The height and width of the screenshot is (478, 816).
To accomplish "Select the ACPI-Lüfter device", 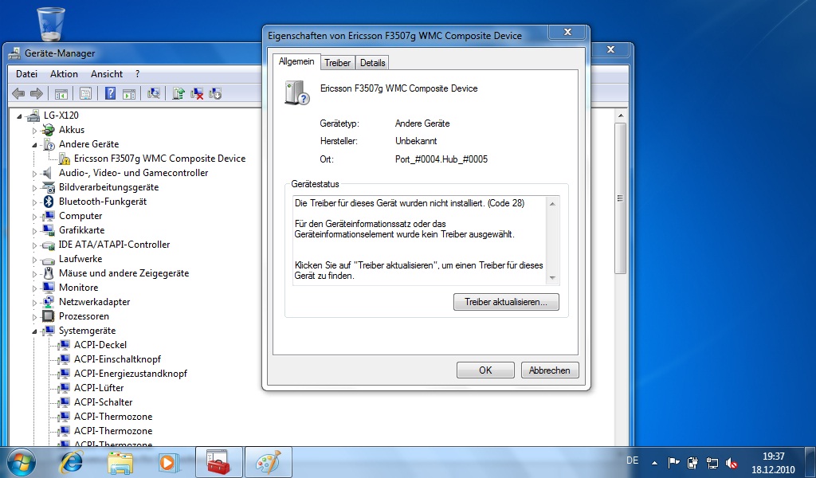I will coord(99,387).
